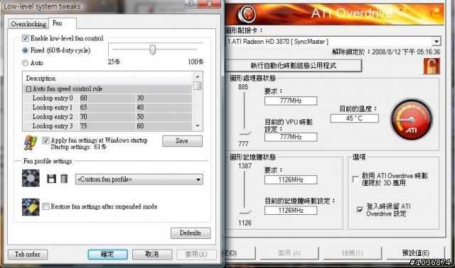The width and height of the screenshot is (455, 268).
Task: Click the Save button for startup settings
Action: point(182,141)
